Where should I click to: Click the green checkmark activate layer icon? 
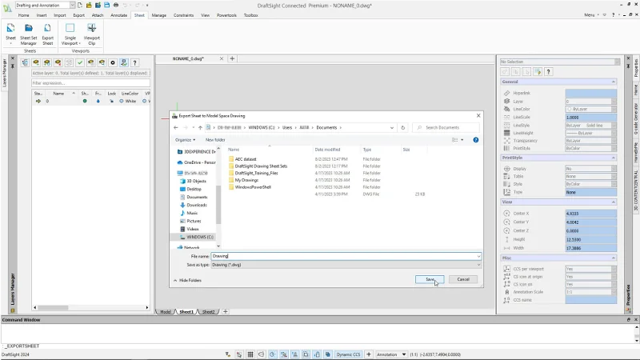coord(80,62)
